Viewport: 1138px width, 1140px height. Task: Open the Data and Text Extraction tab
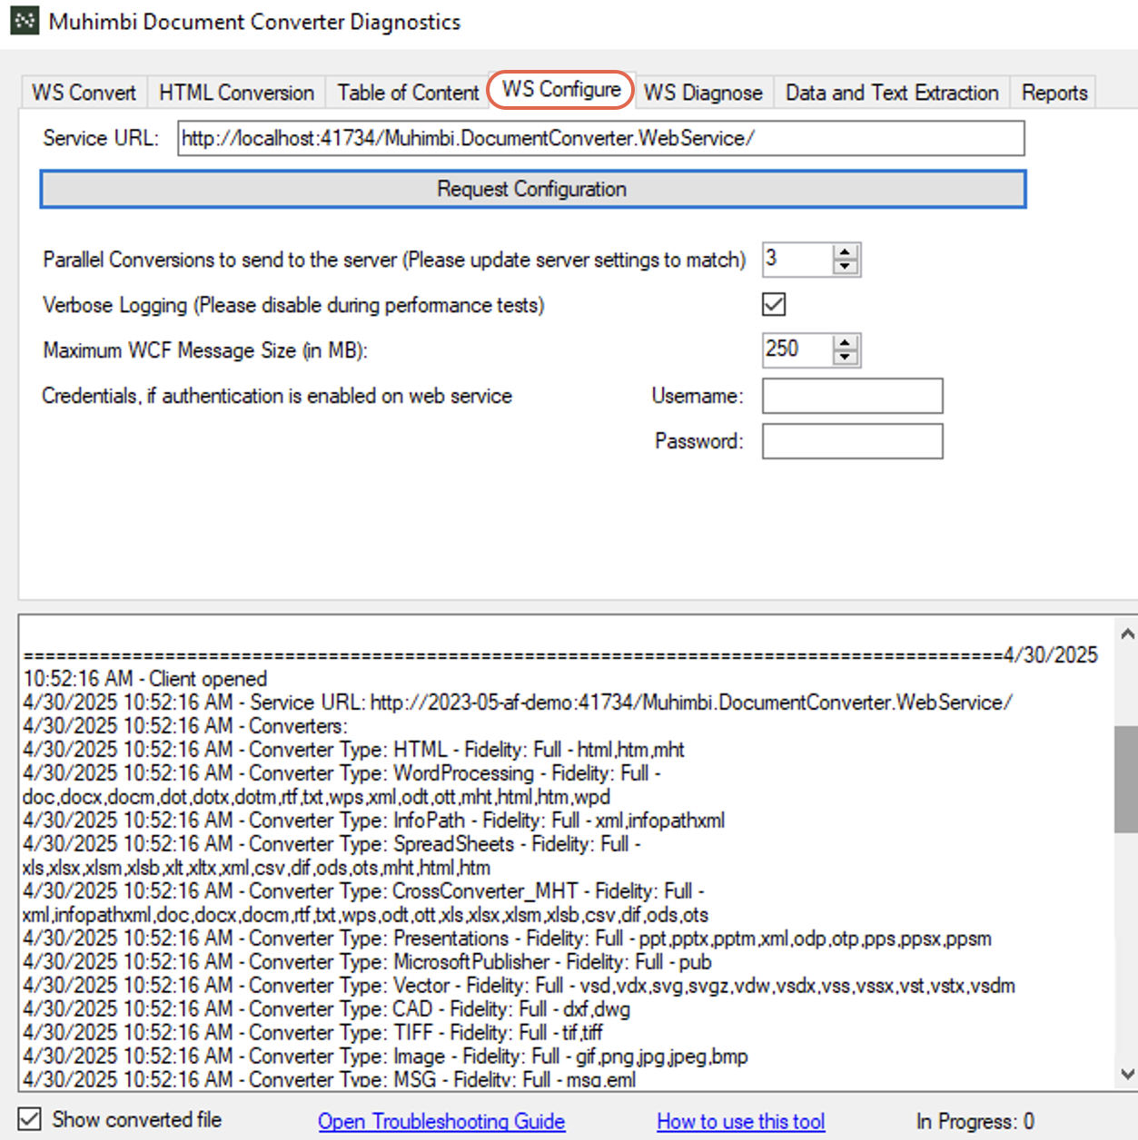pos(890,92)
